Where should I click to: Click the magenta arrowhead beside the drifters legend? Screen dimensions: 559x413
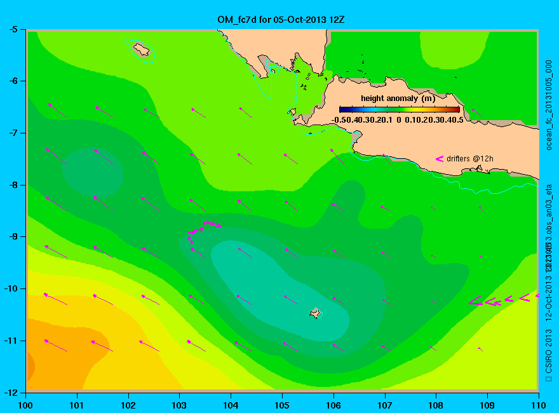(x=439, y=159)
